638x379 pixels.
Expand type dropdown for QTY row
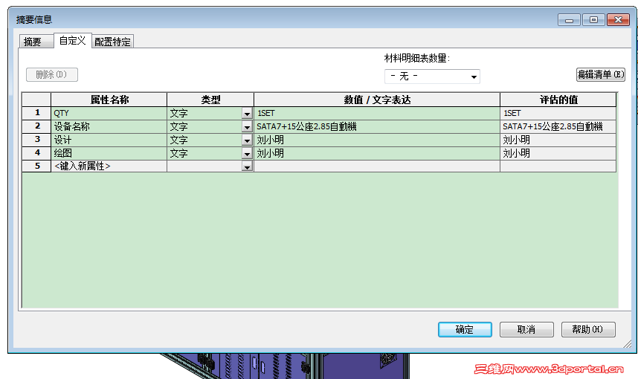pos(247,114)
